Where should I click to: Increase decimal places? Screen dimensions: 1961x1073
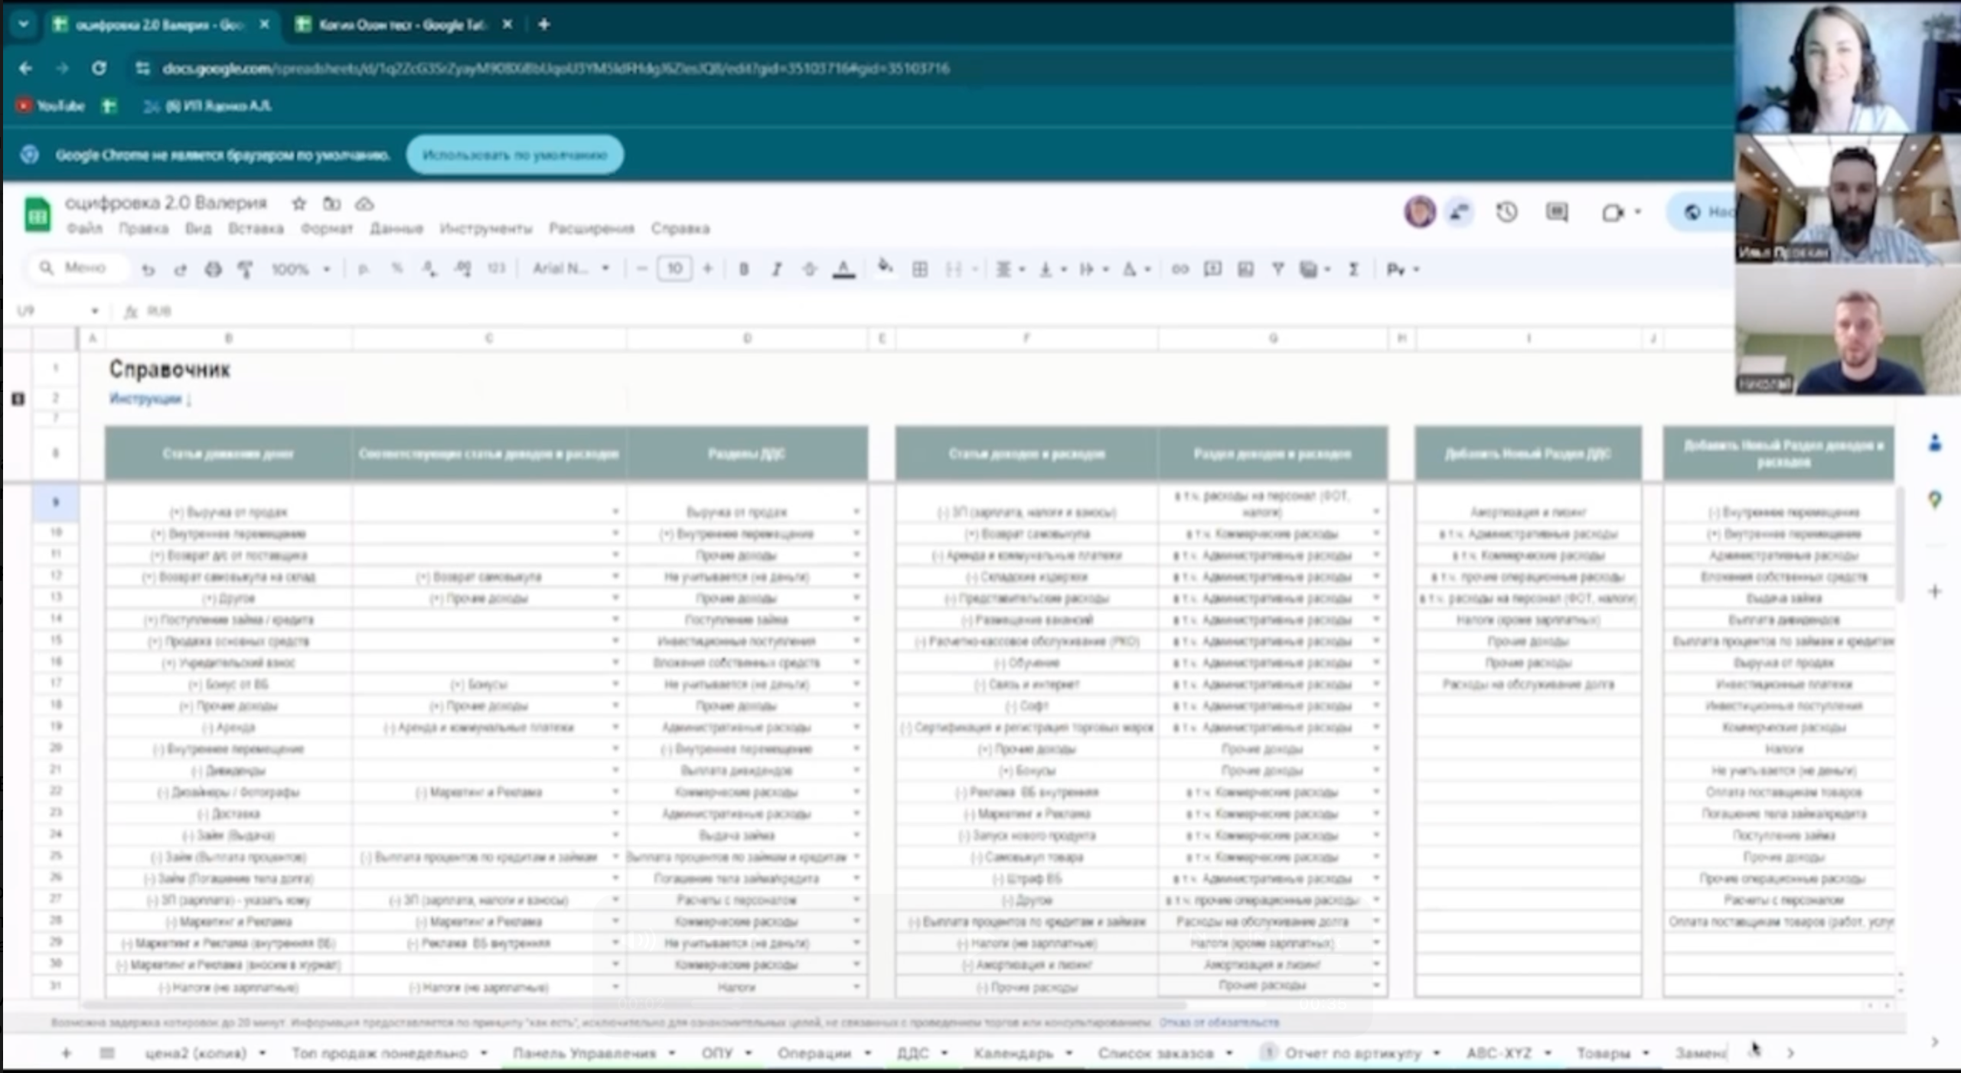462,269
